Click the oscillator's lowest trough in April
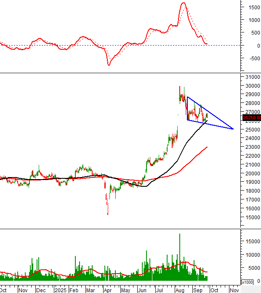The height and width of the screenshot is (293, 261). (109, 65)
